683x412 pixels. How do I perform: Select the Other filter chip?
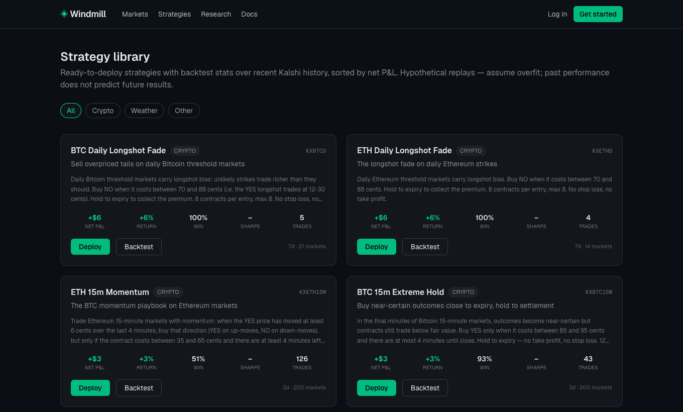pyautogui.click(x=184, y=111)
